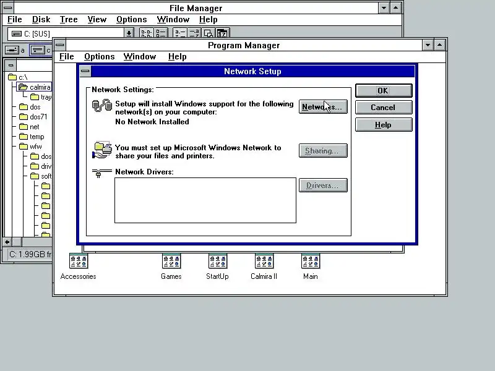
Task: Click the File Manager view-by-name toolbar icon
Action: tap(147, 33)
